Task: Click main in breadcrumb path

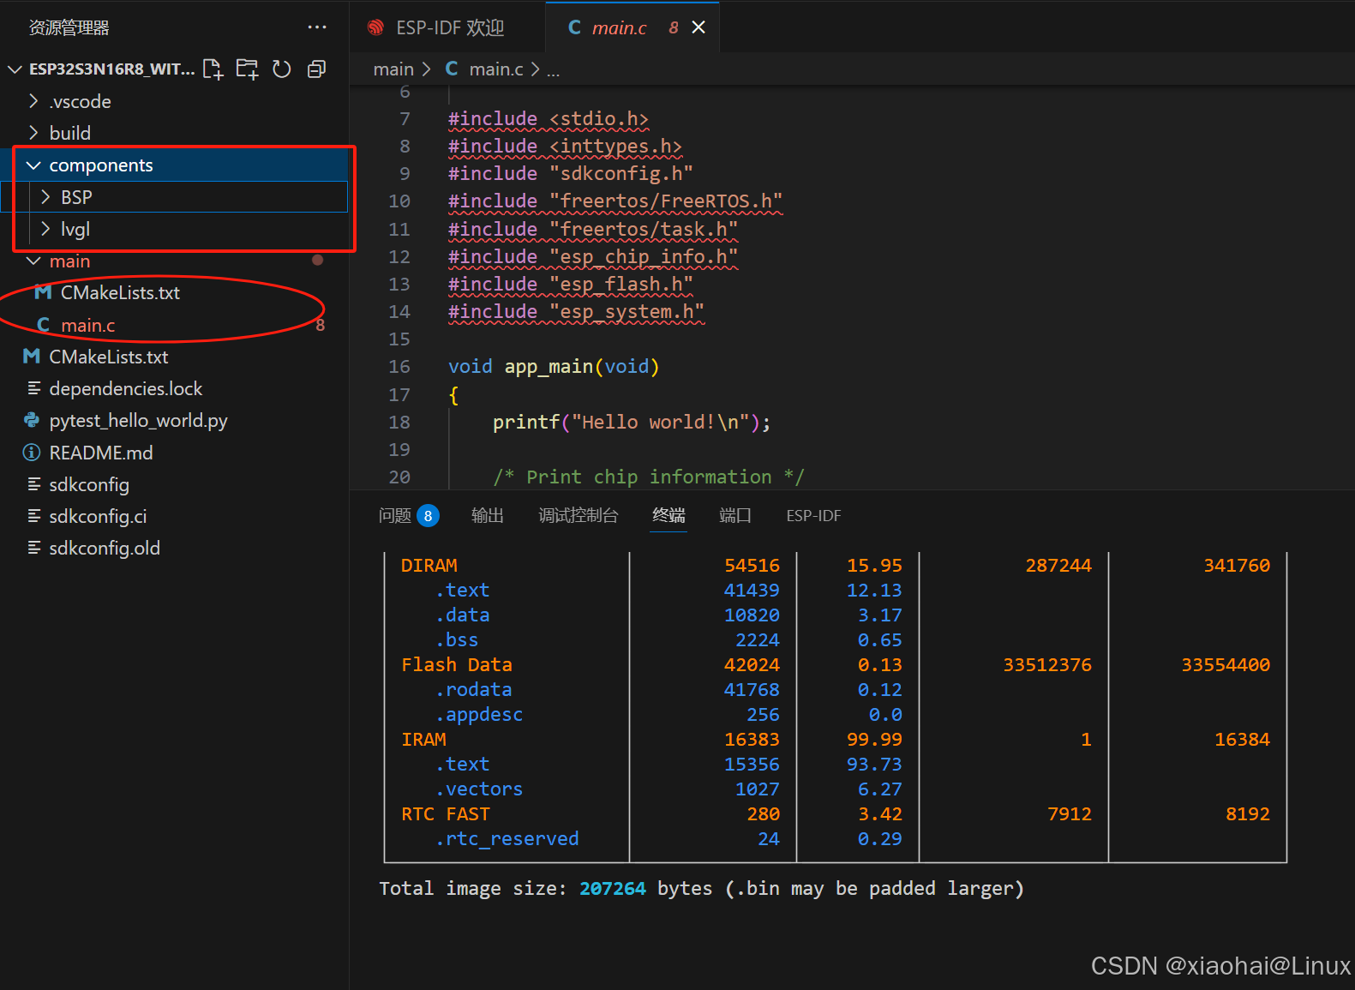Action: (x=393, y=69)
